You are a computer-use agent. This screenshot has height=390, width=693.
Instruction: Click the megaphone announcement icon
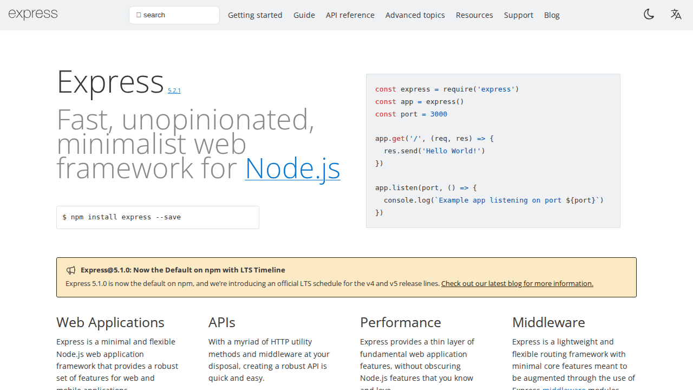tap(71, 270)
